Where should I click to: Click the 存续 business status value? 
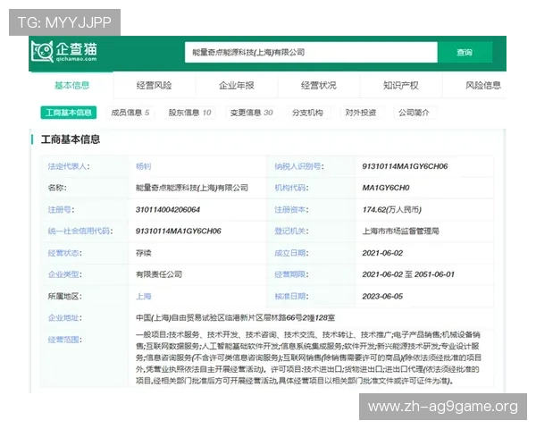tap(144, 253)
